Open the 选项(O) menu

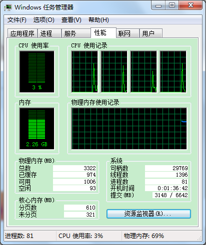point(44,20)
